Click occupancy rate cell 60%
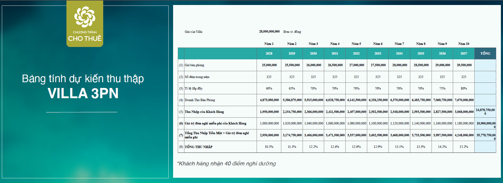This screenshot has height=183, width=503. click(269, 88)
